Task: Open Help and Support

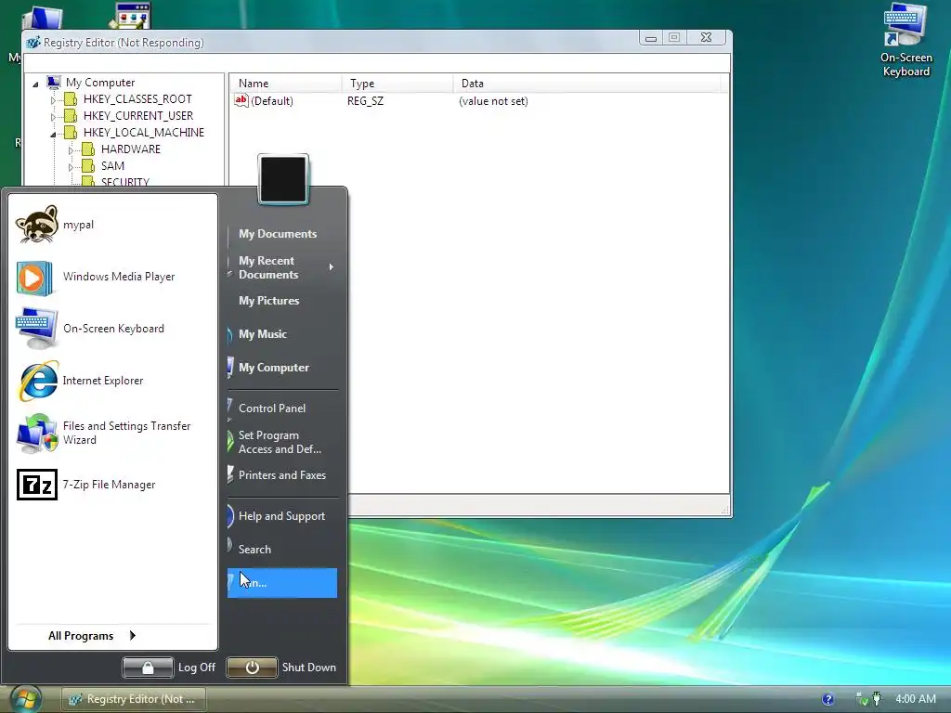Action: (282, 516)
